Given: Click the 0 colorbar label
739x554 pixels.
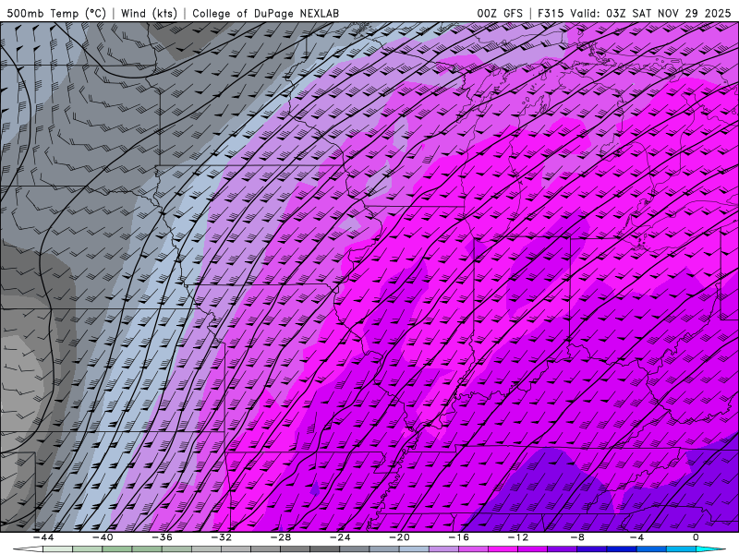Looking at the screenshot, I should tap(697, 537).
